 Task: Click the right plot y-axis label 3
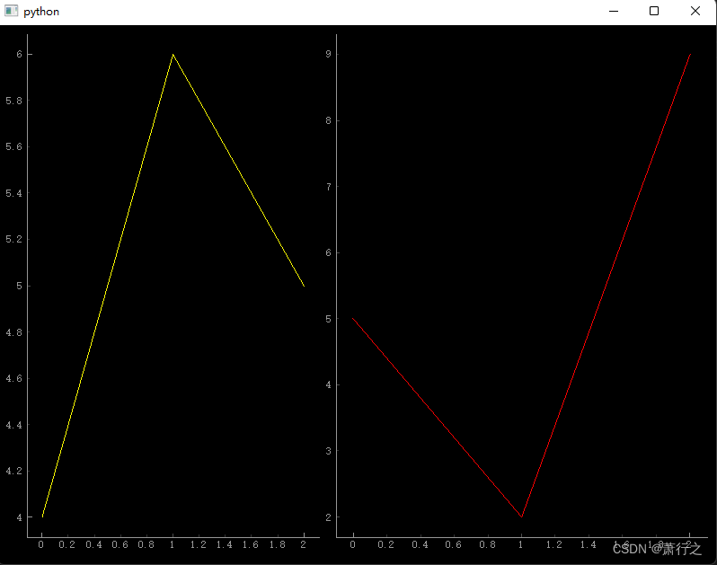tap(328, 451)
